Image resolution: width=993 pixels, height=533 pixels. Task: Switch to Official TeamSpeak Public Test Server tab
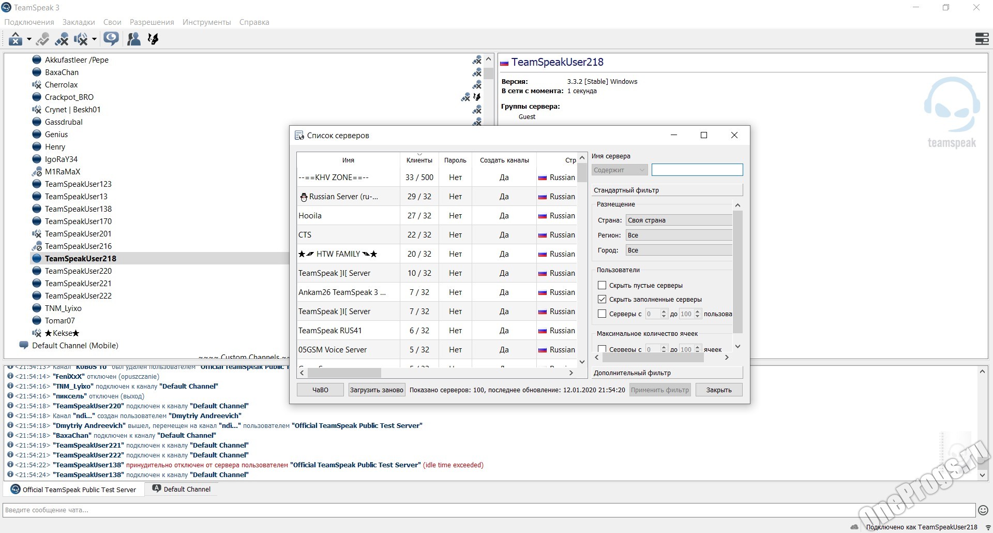[x=73, y=490]
